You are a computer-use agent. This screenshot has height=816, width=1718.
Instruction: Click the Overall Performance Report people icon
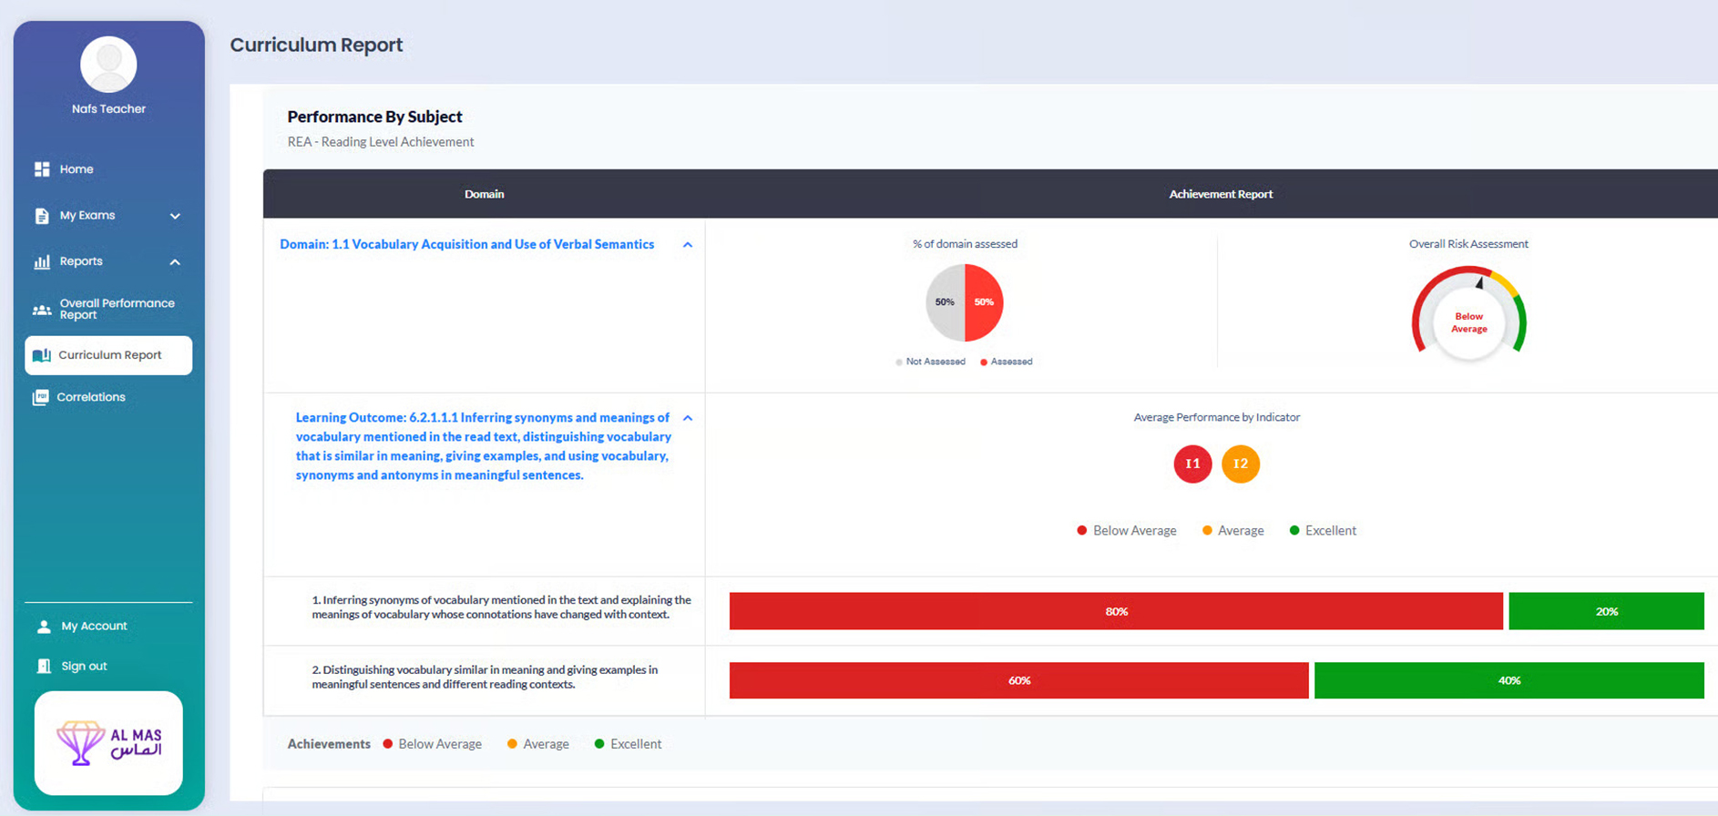pos(42,310)
